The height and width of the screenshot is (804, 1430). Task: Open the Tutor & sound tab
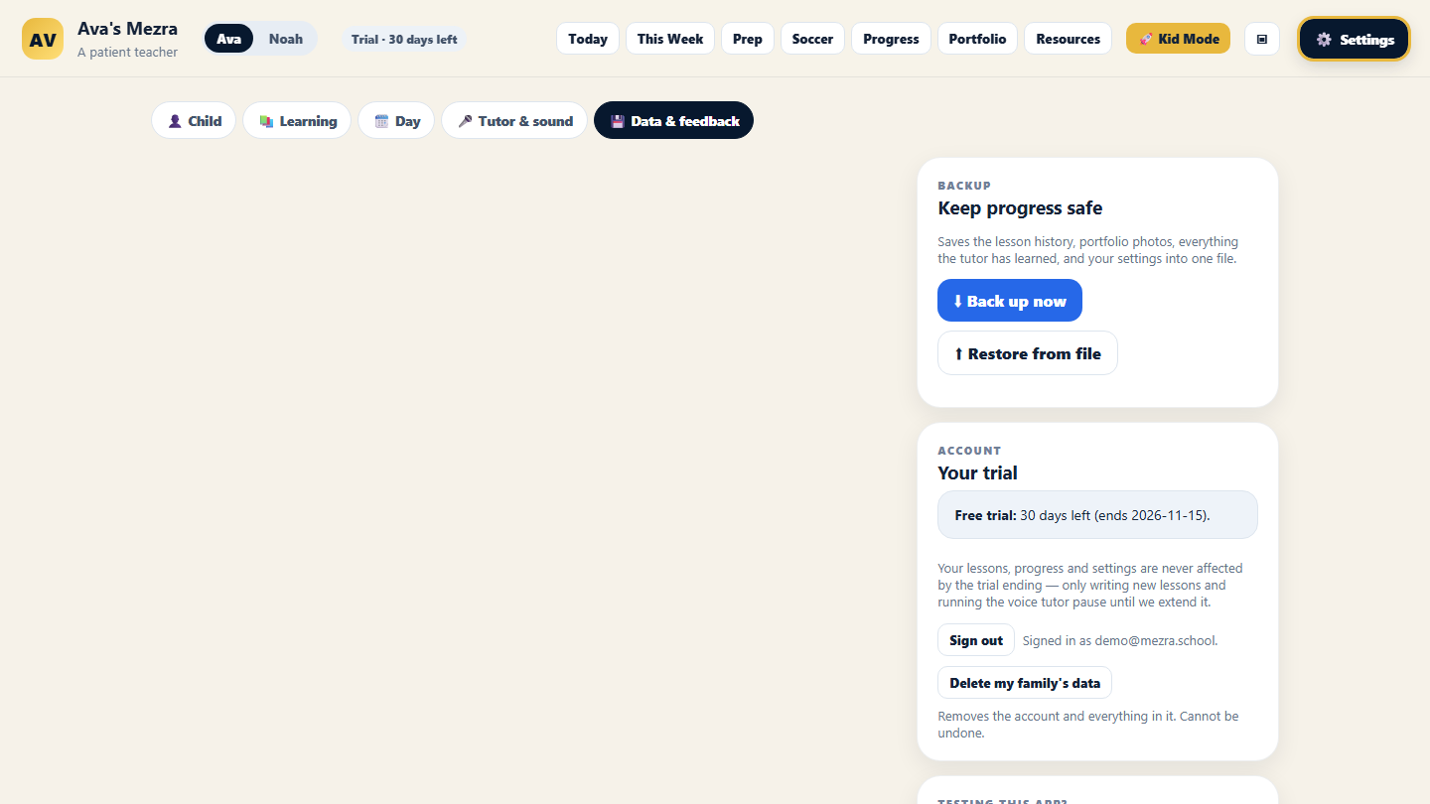click(514, 121)
